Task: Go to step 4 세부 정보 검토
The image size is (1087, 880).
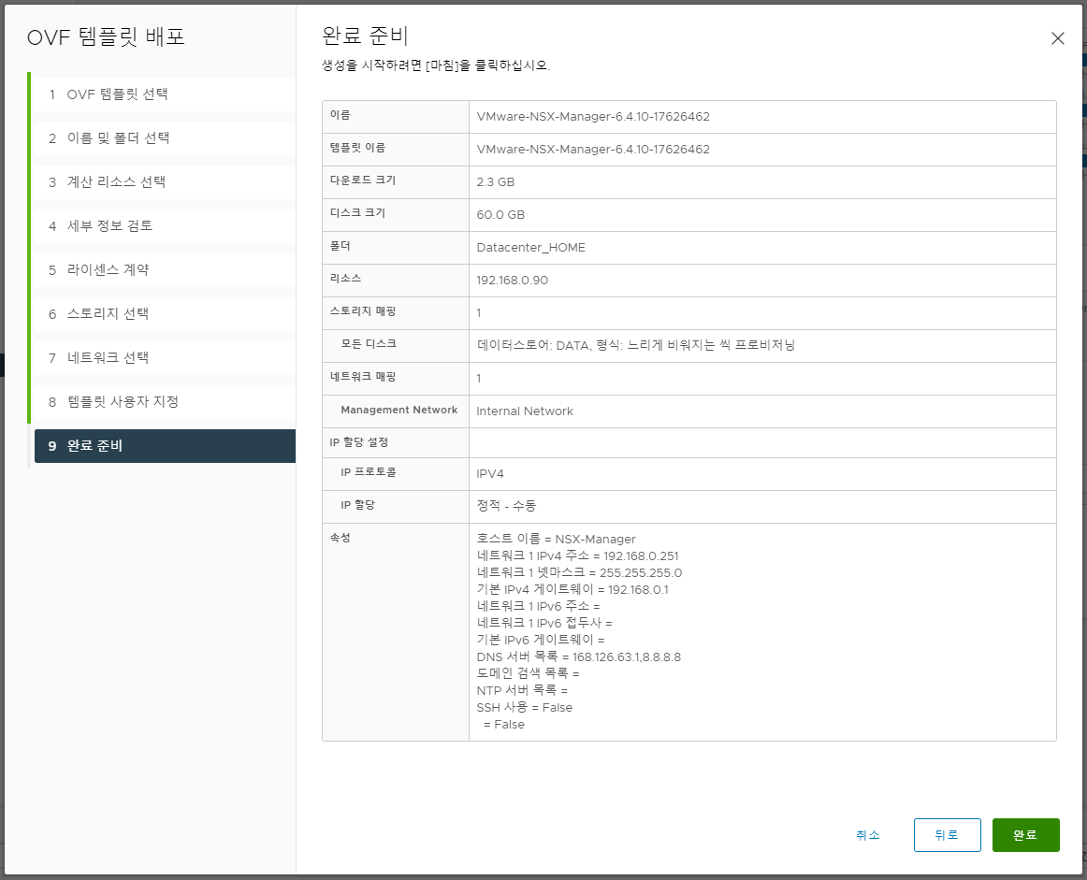Action: (x=165, y=226)
